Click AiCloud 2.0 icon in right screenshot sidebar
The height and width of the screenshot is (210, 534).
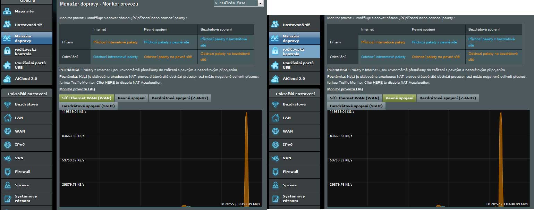click(275, 78)
